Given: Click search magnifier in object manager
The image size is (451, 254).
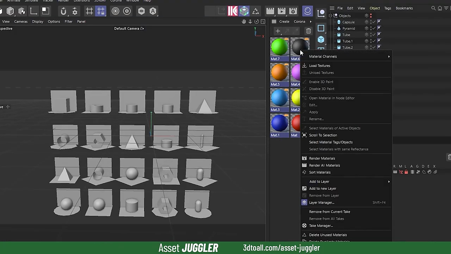Looking at the screenshot, I should tap(433, 8).
